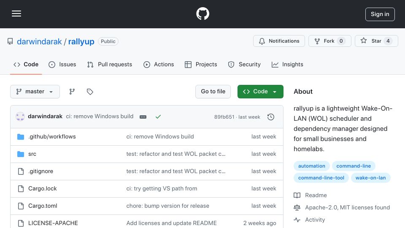This screenshot has height=228, width=405.
Task: Open the Actions tab
Action: pyautogui.click(x=159, y=64)
